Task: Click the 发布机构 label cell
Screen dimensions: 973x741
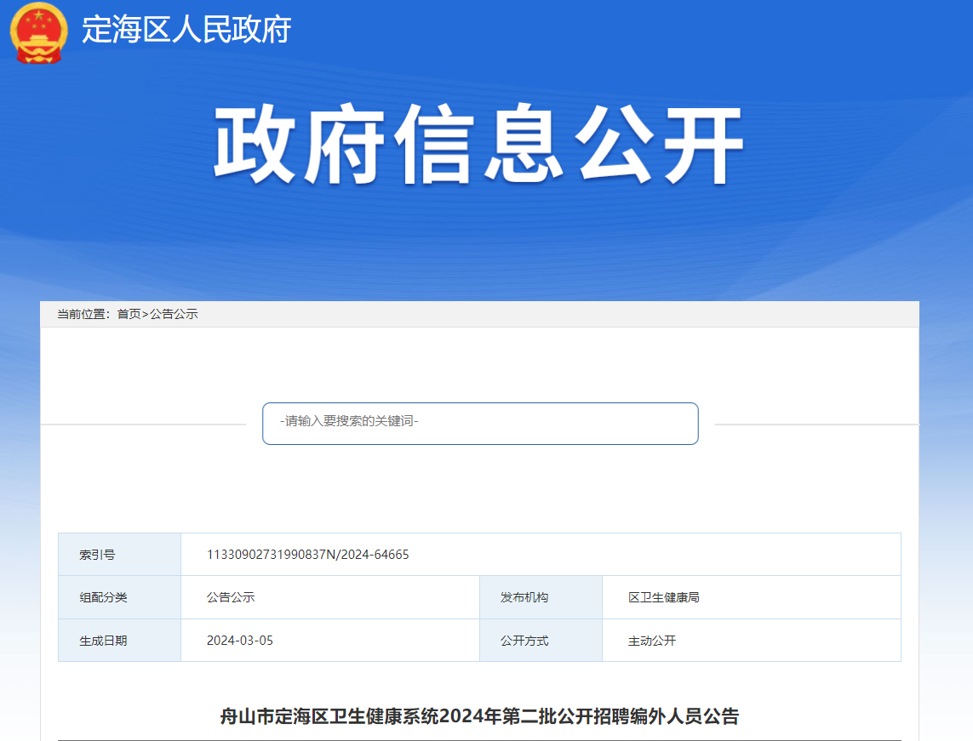Action: 524,597
